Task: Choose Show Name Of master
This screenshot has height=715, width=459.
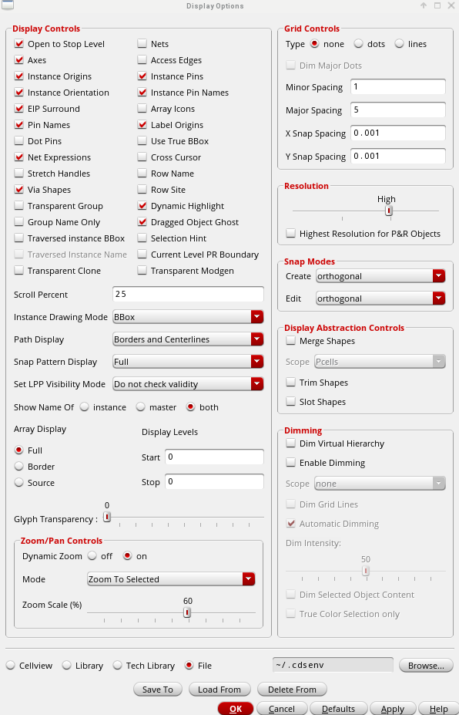Action: (140, 407)
